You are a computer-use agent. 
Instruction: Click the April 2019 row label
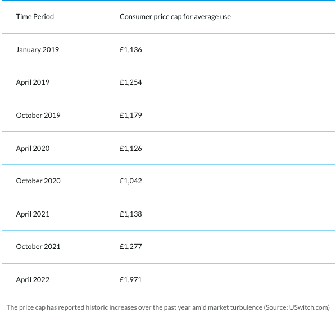33,82
